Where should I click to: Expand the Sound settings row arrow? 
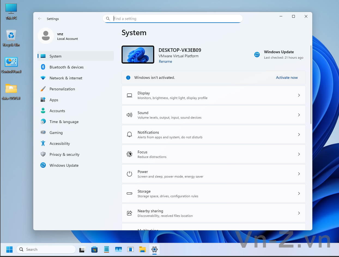pyautogui.click(x=299, y=115)
